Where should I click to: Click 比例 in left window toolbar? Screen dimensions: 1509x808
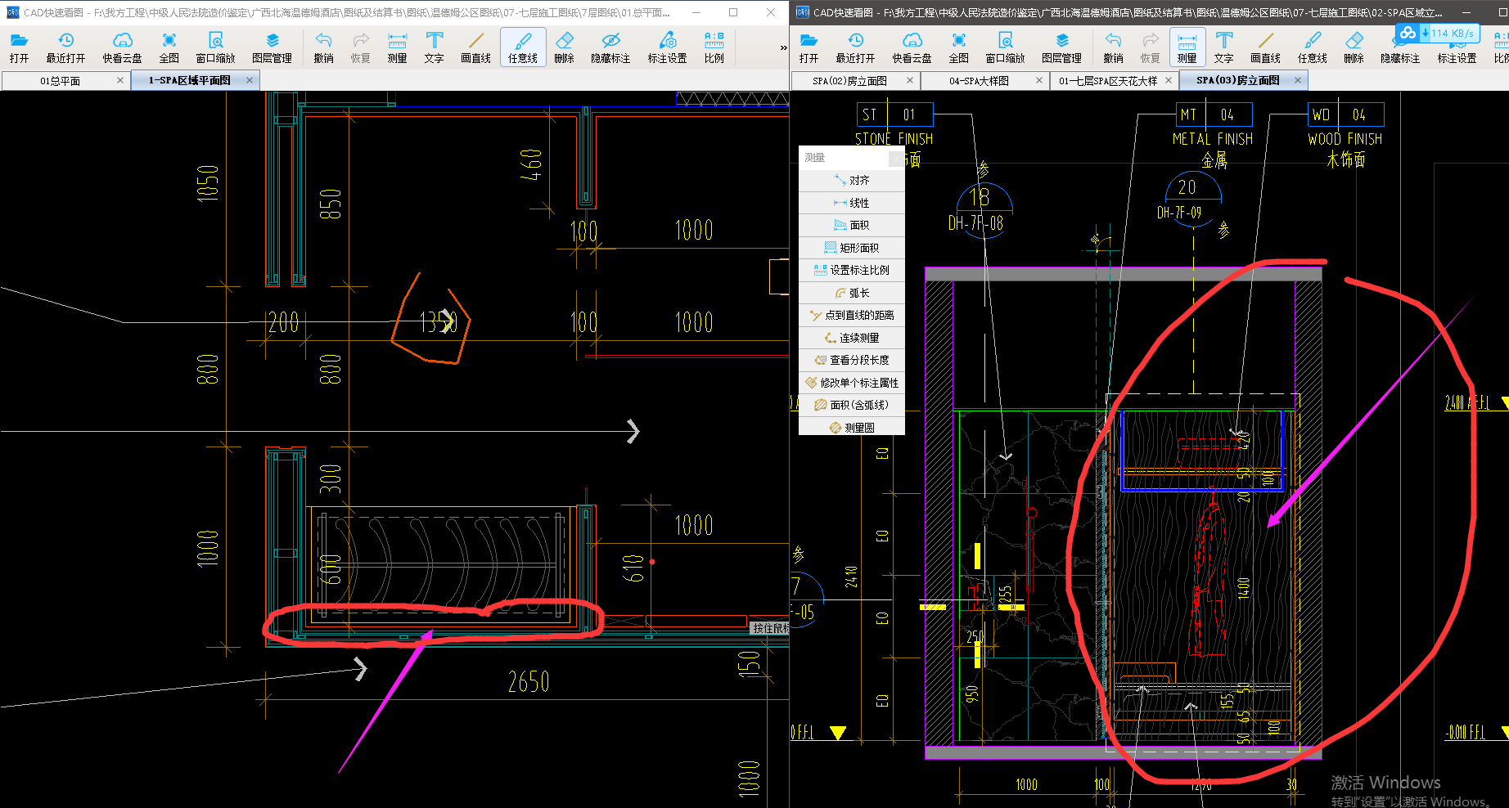[714, 47]
